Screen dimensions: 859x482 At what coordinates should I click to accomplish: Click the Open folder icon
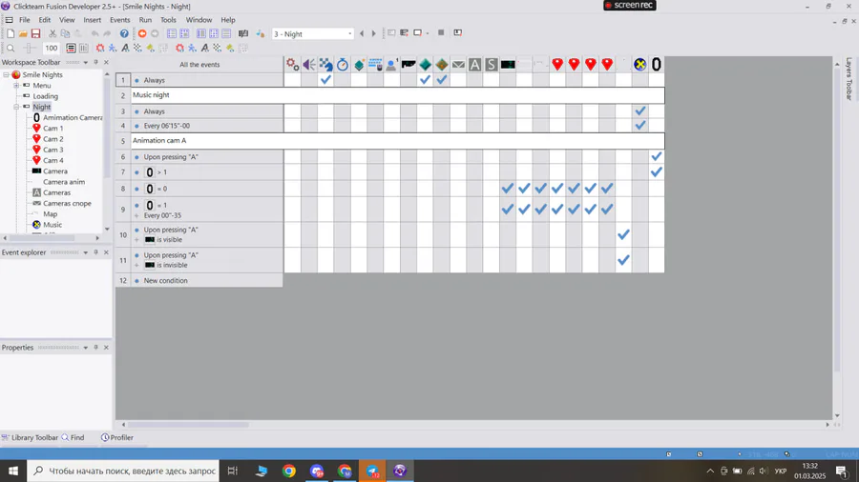point(23,34)
